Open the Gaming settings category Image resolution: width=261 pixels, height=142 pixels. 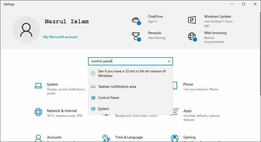189,137
